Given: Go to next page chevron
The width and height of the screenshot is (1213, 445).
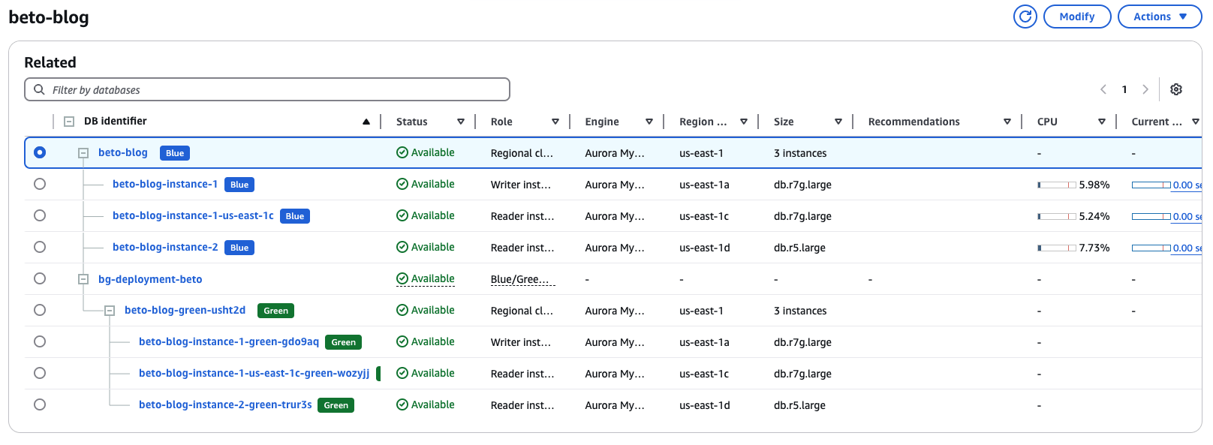Looking at the screenshot, I should (1145, 89).
